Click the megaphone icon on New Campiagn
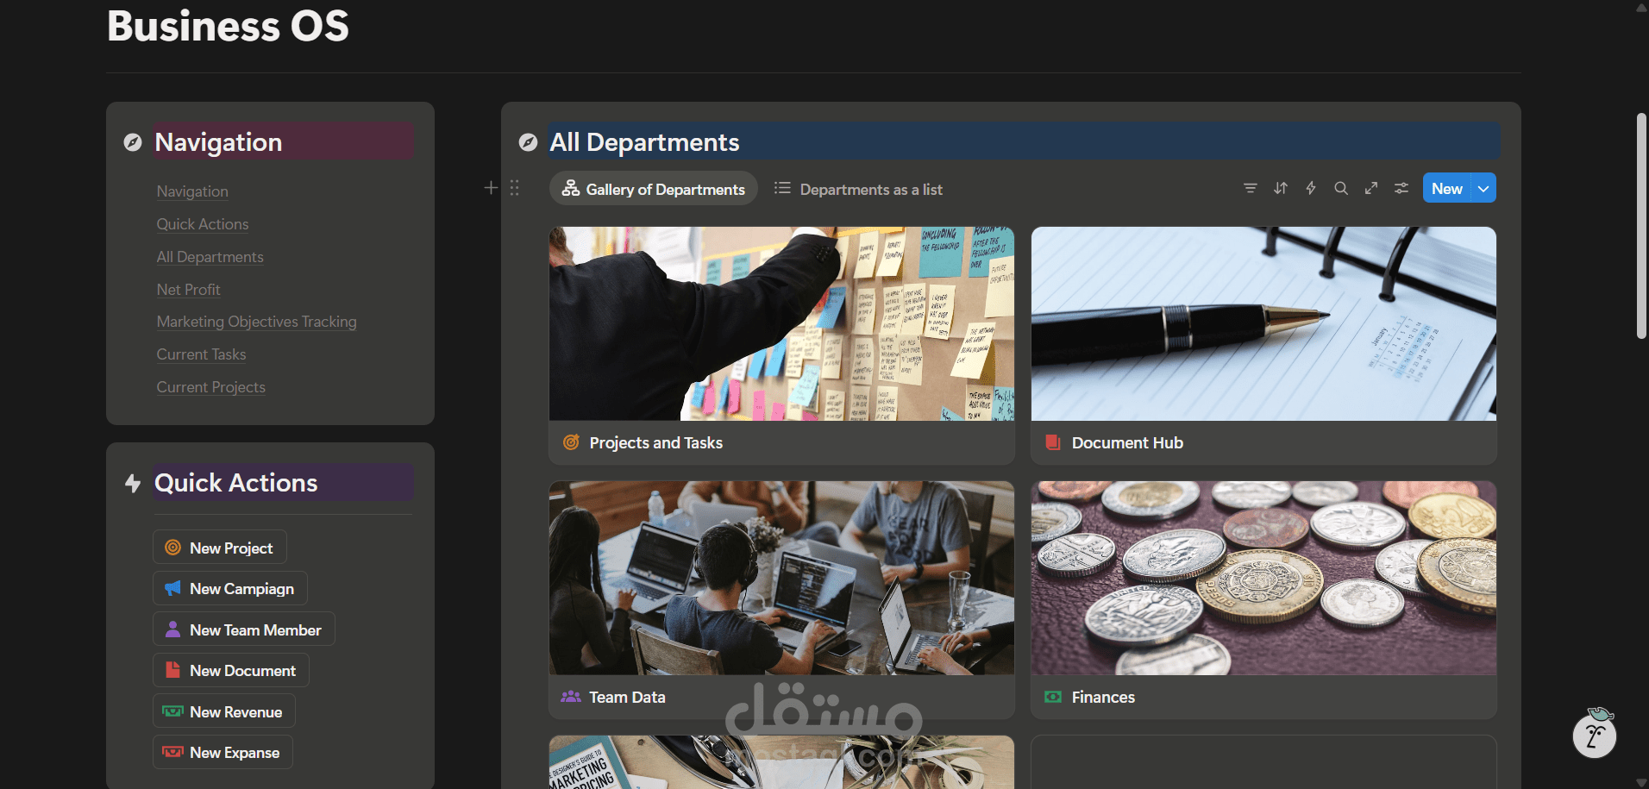The height and width of the screenshot is (789, 1649). (172, 588)
